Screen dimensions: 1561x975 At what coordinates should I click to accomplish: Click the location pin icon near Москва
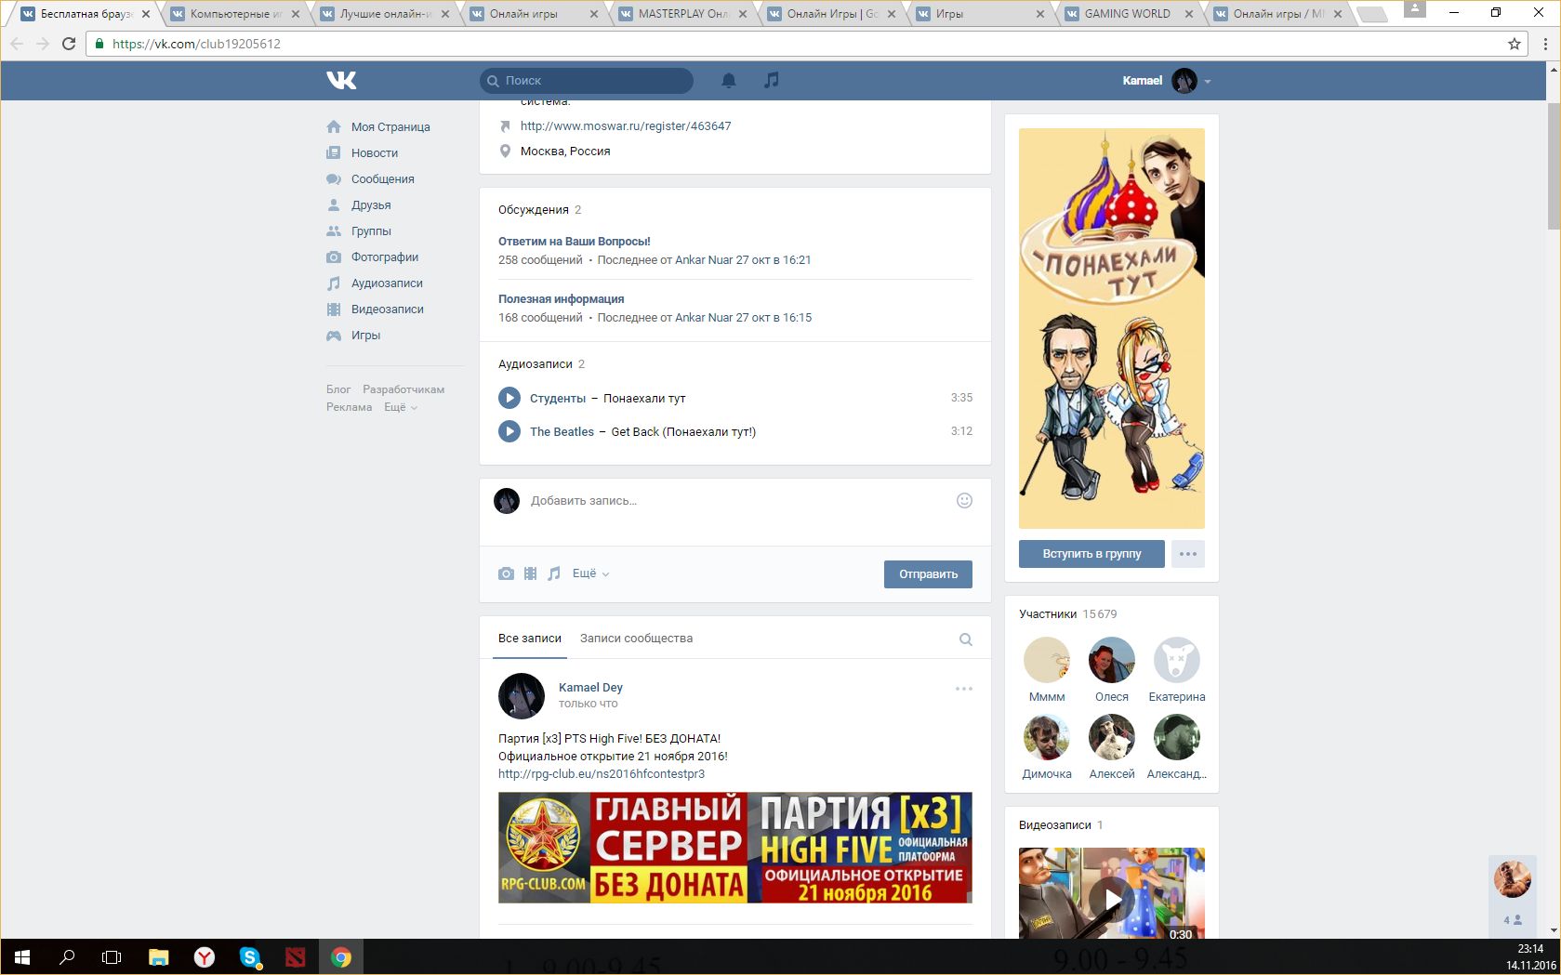pos(505,152)
